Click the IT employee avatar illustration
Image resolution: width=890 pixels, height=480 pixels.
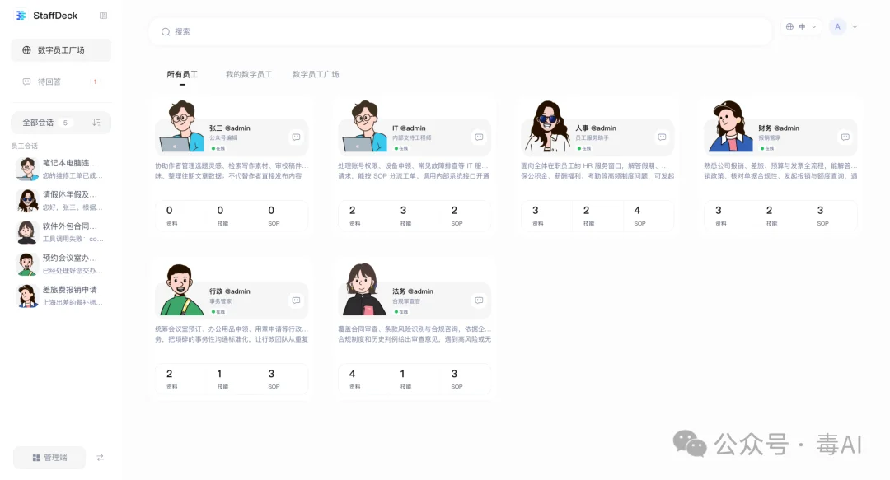[364, 126]
